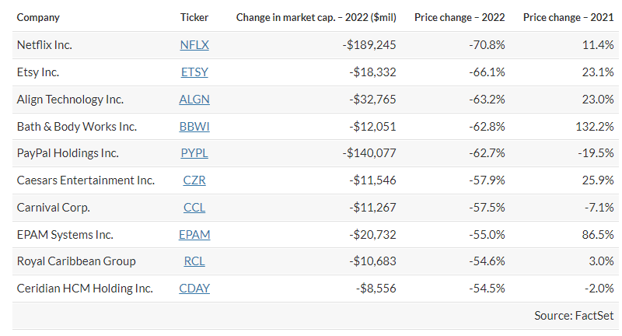This screenshot has width=622, height=336.
Task: Click the Source: FactSet text
Action: click(x=574, y=316)
